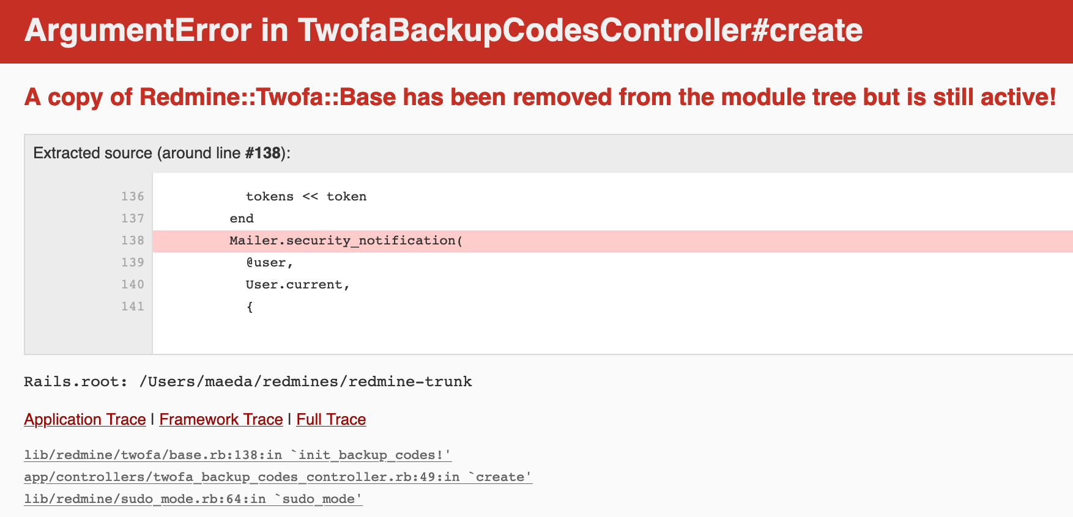The width and height of the screenshot is (1073, 517).
Task: Click line number 138 in gutter
Action: [133, 241]
